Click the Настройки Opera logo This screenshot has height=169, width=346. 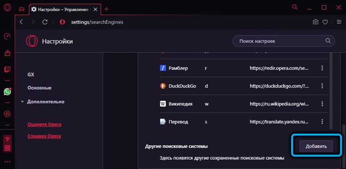point(32,41)
